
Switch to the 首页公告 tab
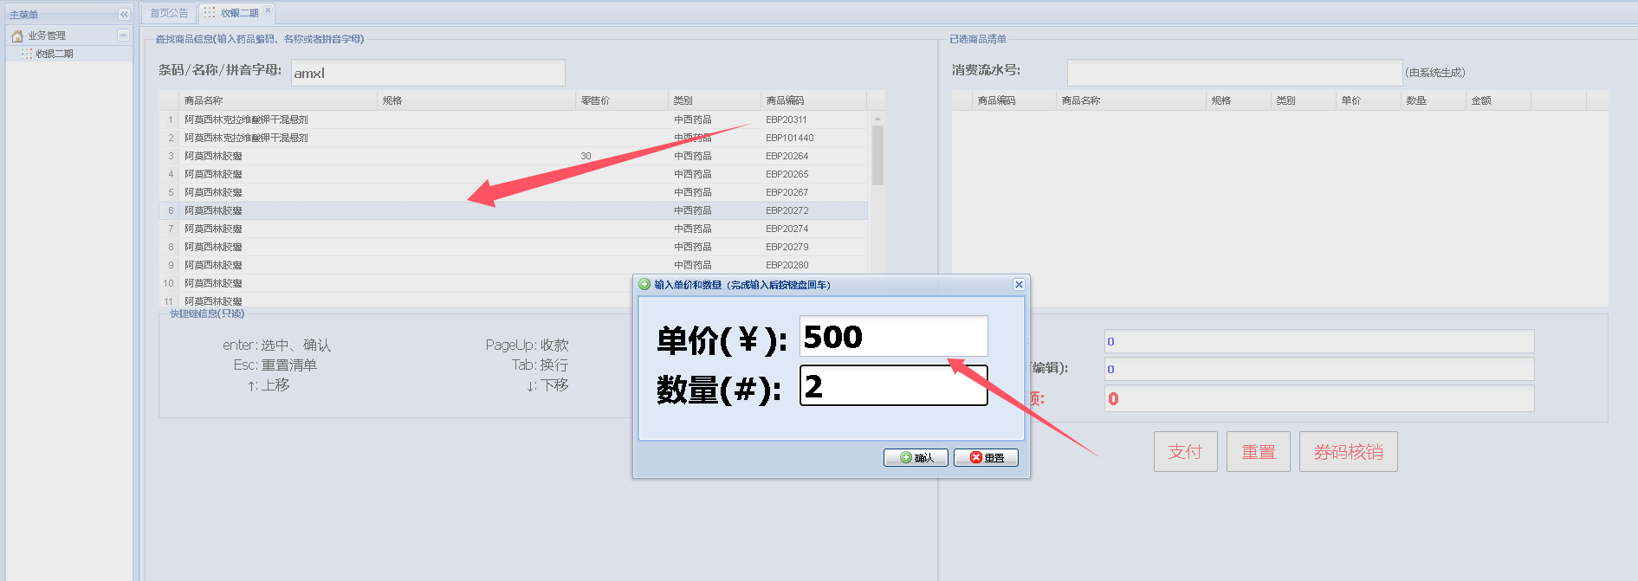169,13
